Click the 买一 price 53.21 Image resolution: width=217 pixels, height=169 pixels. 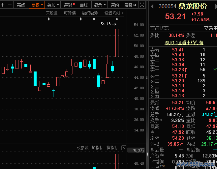click(178, 76)
